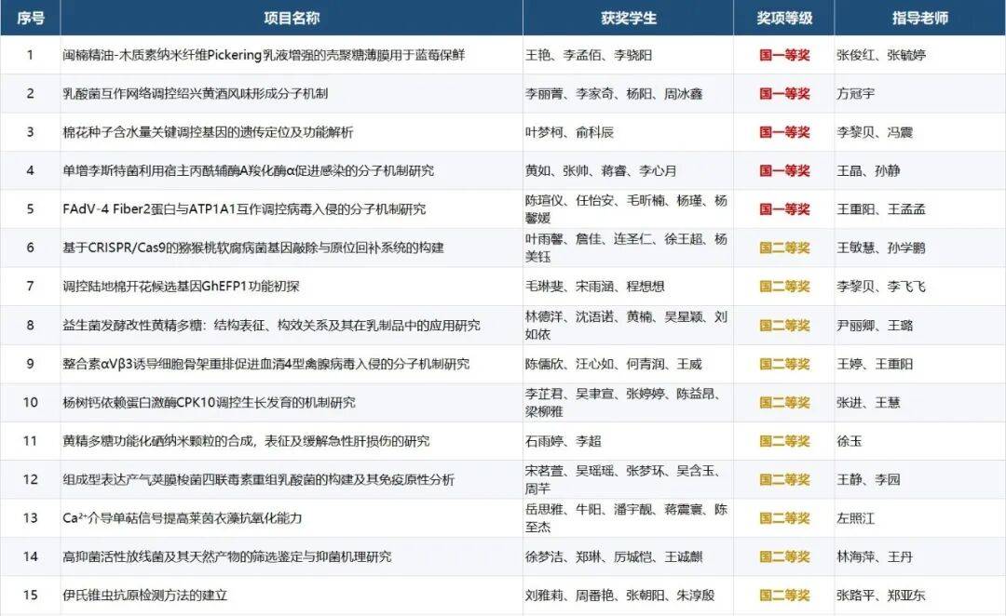The width and height of the screenshot is (1006, 616).
Task: Click 国二等奖 label in row 6
Action: click(784, 248)
